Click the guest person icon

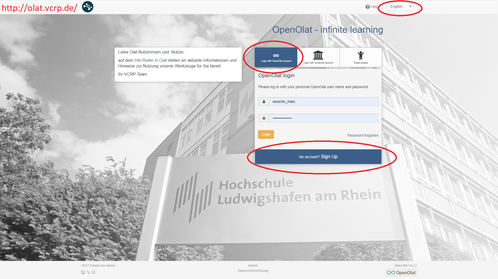click(360, 55)
